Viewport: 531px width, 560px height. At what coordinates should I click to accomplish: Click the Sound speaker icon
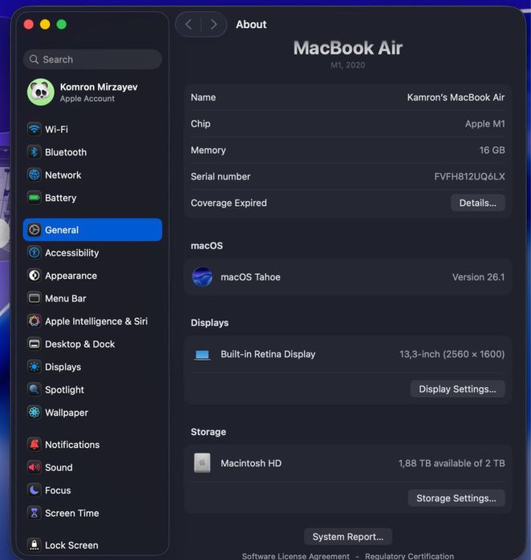[x=34, y=467]
